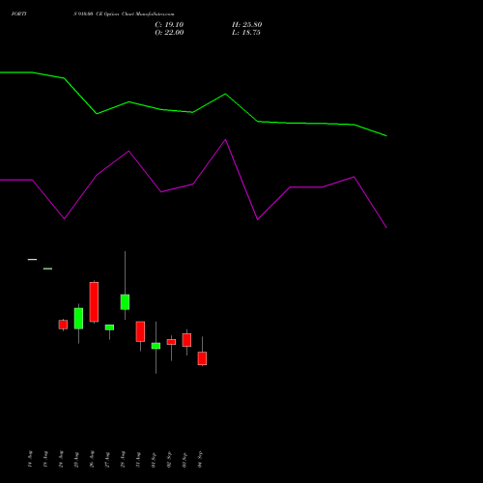Click the 01 Sep date label on the axis
This screenshot has width=483, height=483.
[x=154, y=459]
